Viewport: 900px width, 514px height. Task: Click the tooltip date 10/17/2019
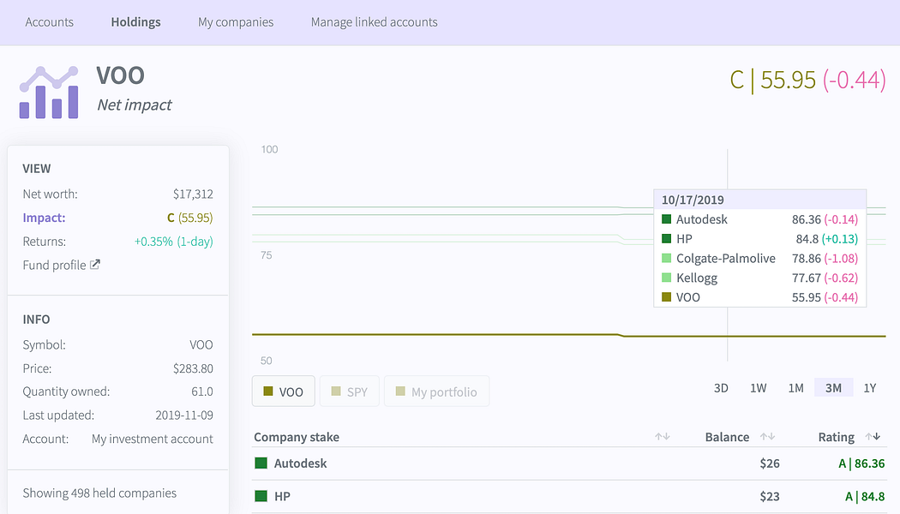pyautogui.click(x=693, y=200)
